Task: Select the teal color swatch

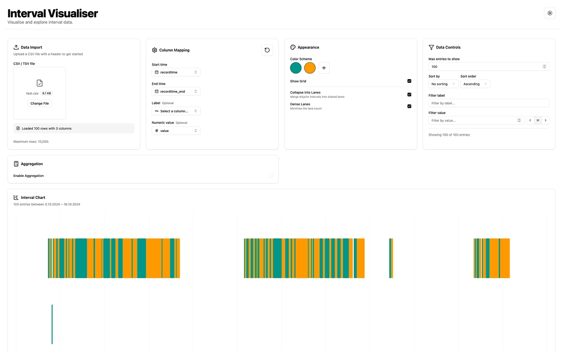Action: pyautogui.click(x=296, y=68)
